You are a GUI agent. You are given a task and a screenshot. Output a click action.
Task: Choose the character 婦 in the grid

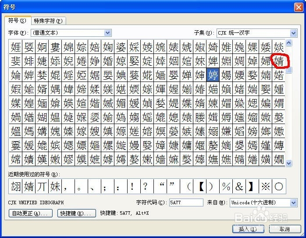tap(266, 61)
